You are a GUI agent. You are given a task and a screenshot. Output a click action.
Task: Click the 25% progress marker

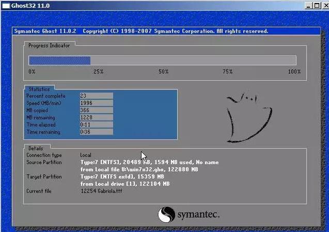[x=99, y=72]
